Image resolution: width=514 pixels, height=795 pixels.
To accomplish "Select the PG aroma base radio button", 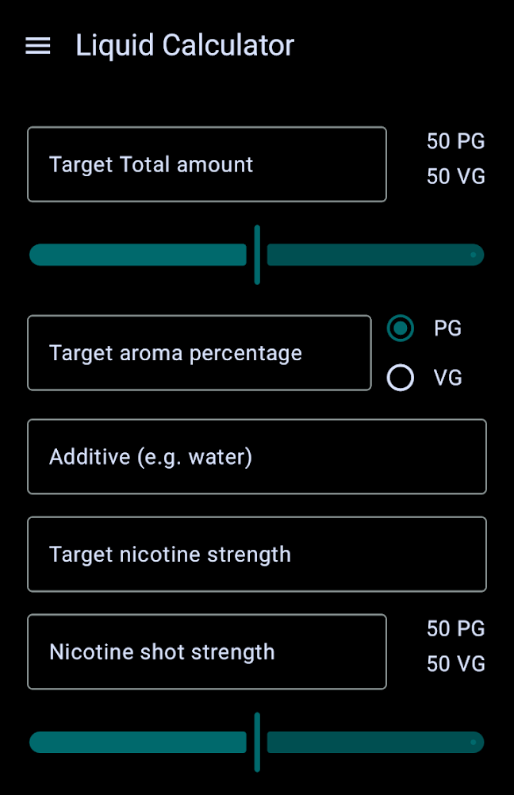I will click(401, 328).
